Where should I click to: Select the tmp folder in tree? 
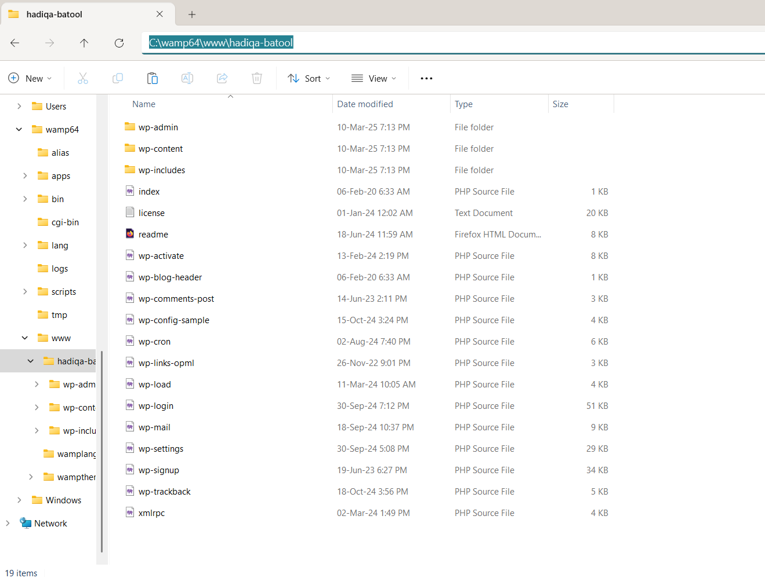[x=52, y=314]
